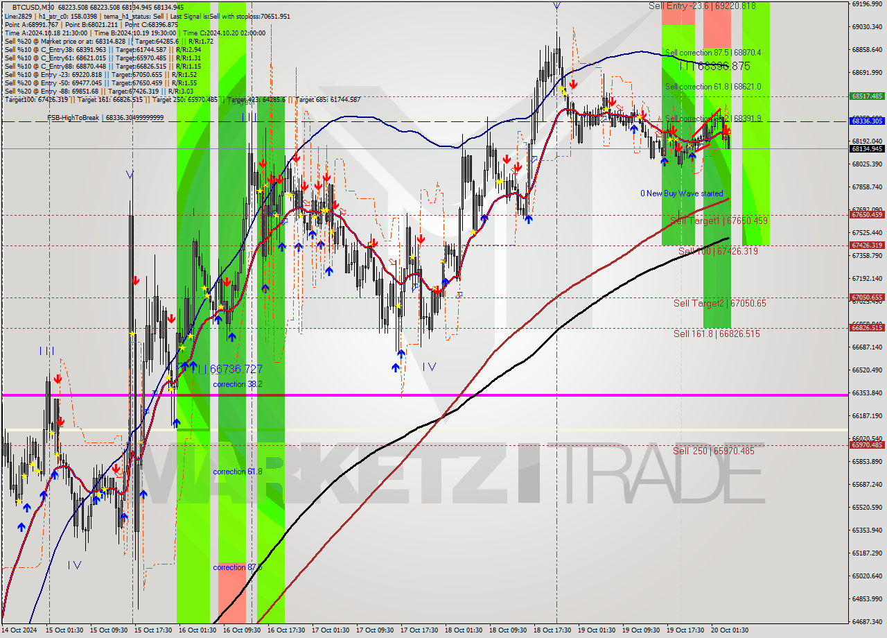Click red 66826.515 price axis tag
Image resolution: width=887 pixels, height=638 pixels.
(867, 327)
